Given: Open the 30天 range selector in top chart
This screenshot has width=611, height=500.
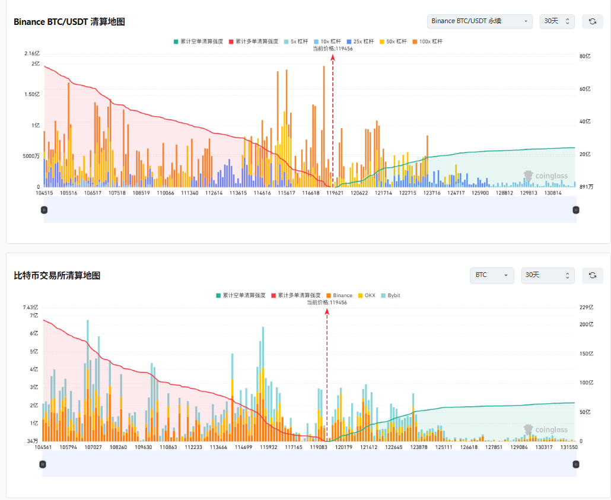Looking at the screenshot, I should tap(557, 21).
